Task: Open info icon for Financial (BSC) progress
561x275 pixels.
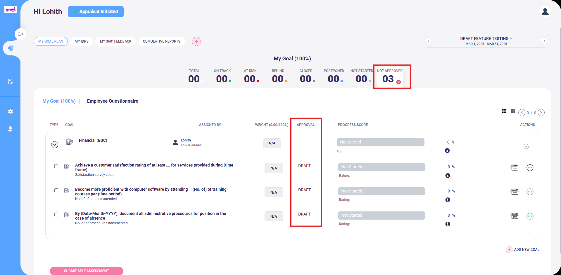Action: click(x=447, y=150)
